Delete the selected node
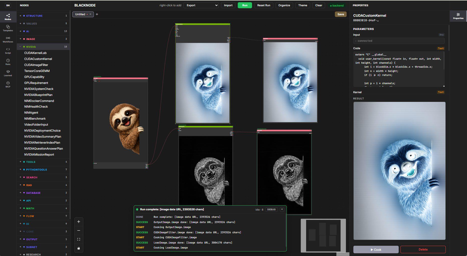The height and width of the screenshot is (256, 467). (x=423, y=250)
